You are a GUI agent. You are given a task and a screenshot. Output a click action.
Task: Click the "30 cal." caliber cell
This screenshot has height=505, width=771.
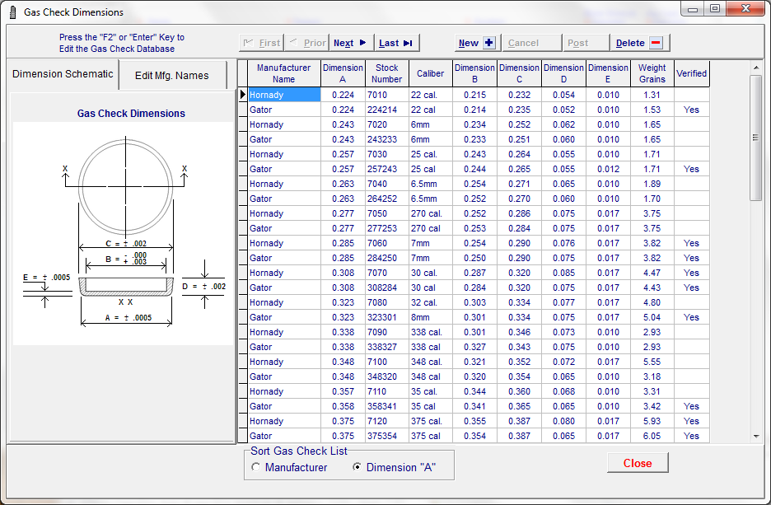click(430, 273)
